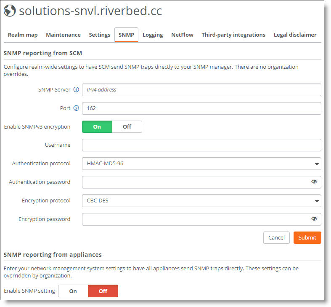This screenshot has width=331, height=307.
Task: Select the SNMP tab
Action: tap(126, 35)
